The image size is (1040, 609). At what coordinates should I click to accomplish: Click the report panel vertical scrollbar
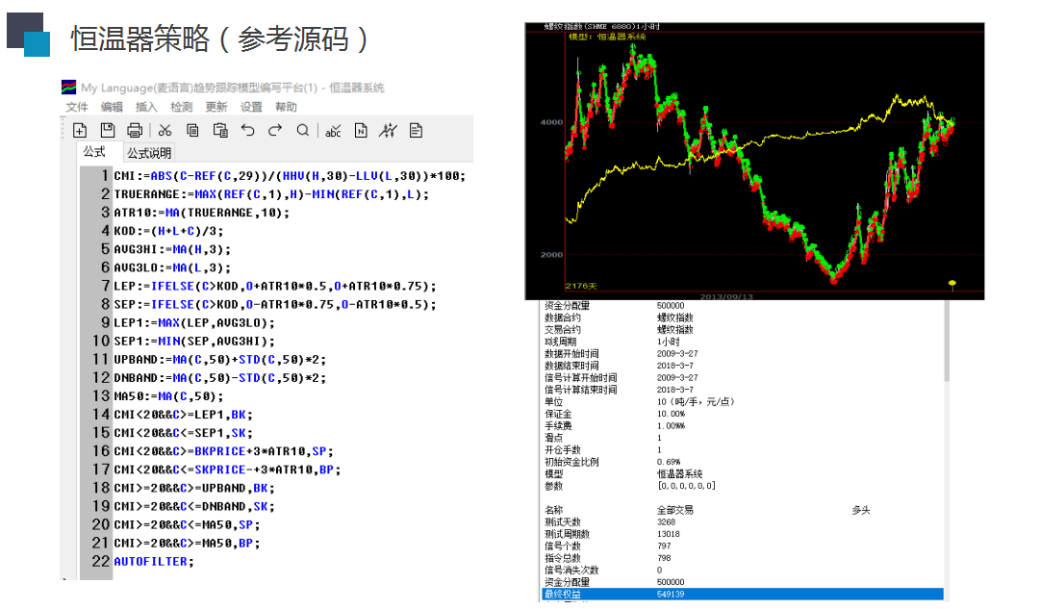pyautogui.click(x=947, y=342)
